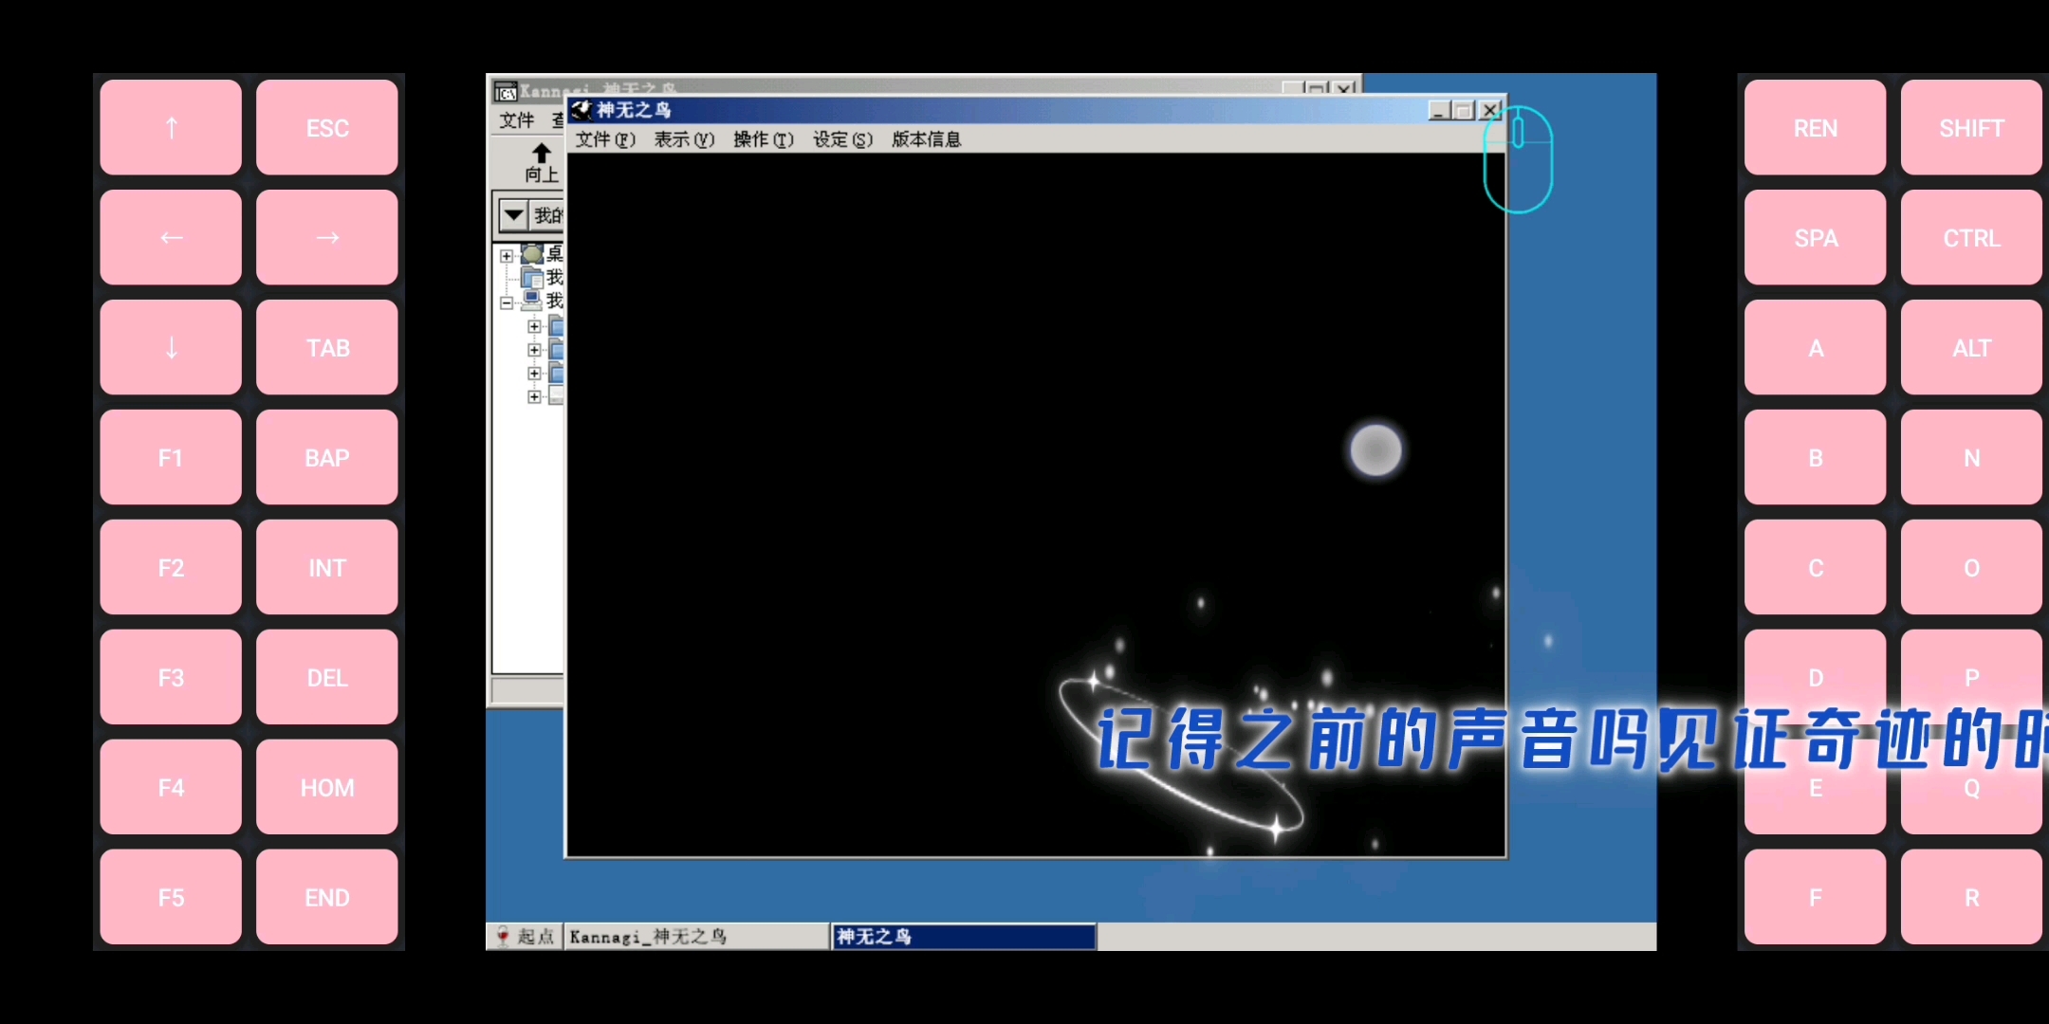
Task: Tap the F4 virtual key
Action: click(171, 787)
